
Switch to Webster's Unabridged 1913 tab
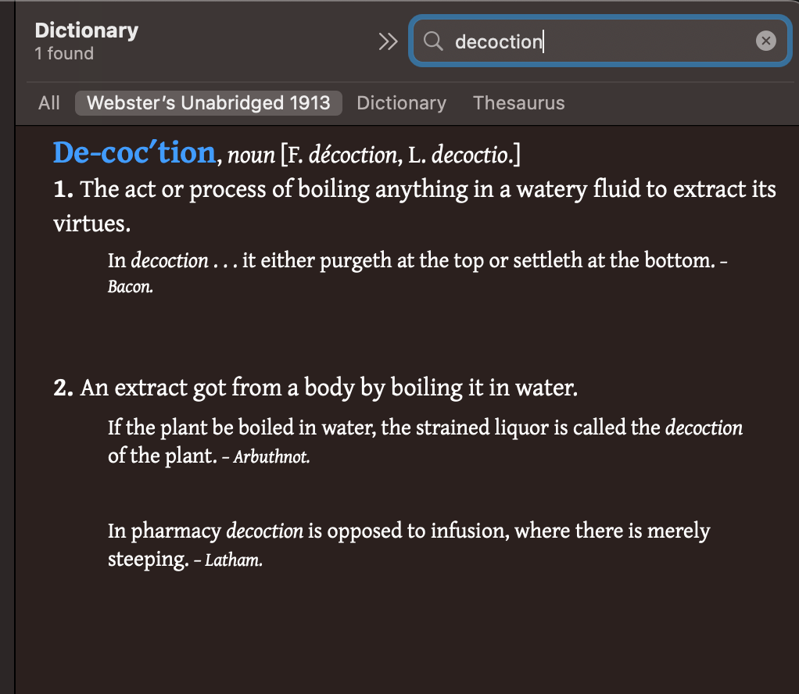[209, 103]
